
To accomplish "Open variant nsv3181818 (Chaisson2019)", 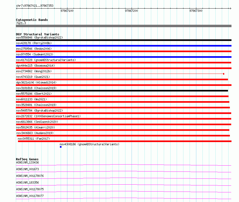I will (36, 88).
